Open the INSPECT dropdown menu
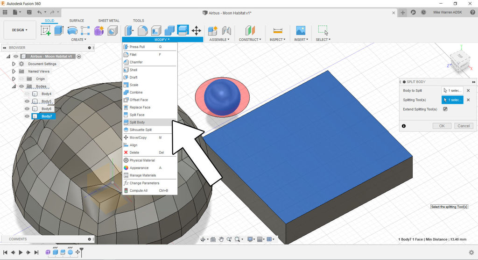The image size is (478, 260). pos(277,40)
